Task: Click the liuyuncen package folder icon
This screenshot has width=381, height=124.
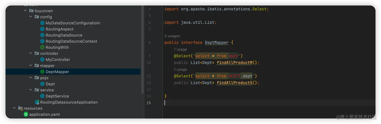Action: tap(31, 11)
